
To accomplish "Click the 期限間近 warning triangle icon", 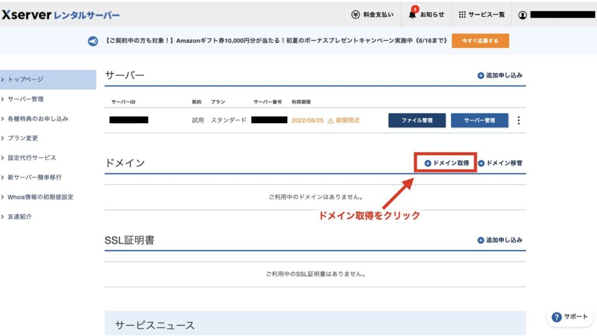I will (331, 120).
